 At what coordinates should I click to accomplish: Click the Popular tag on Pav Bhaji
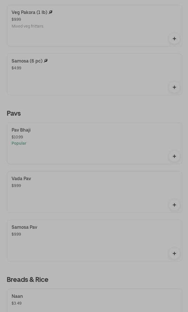[19, 143]
